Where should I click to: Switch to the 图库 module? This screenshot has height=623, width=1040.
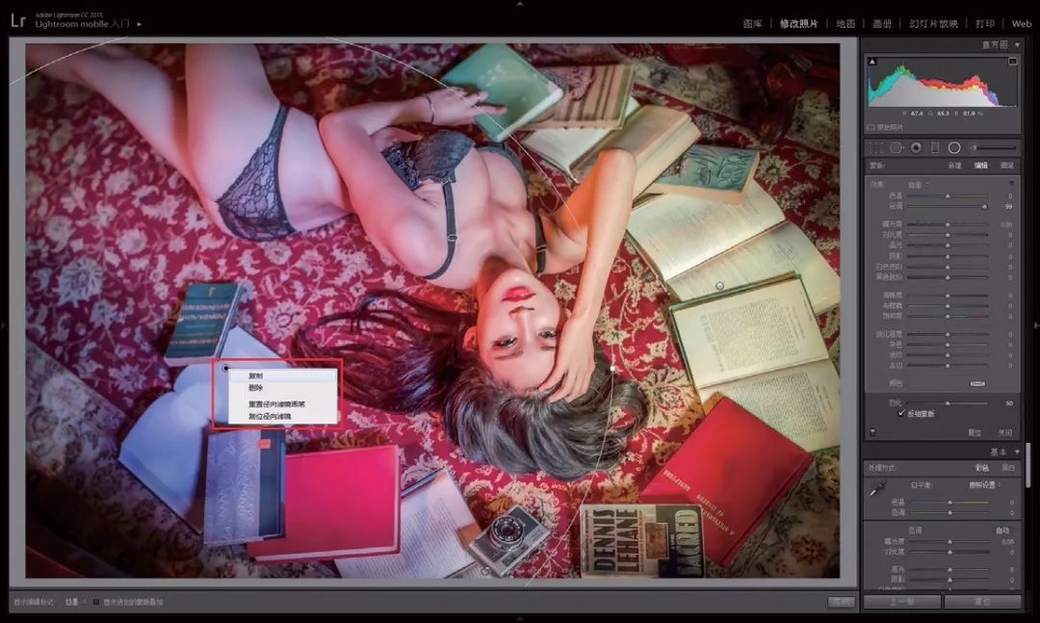(x=753, y=23)
